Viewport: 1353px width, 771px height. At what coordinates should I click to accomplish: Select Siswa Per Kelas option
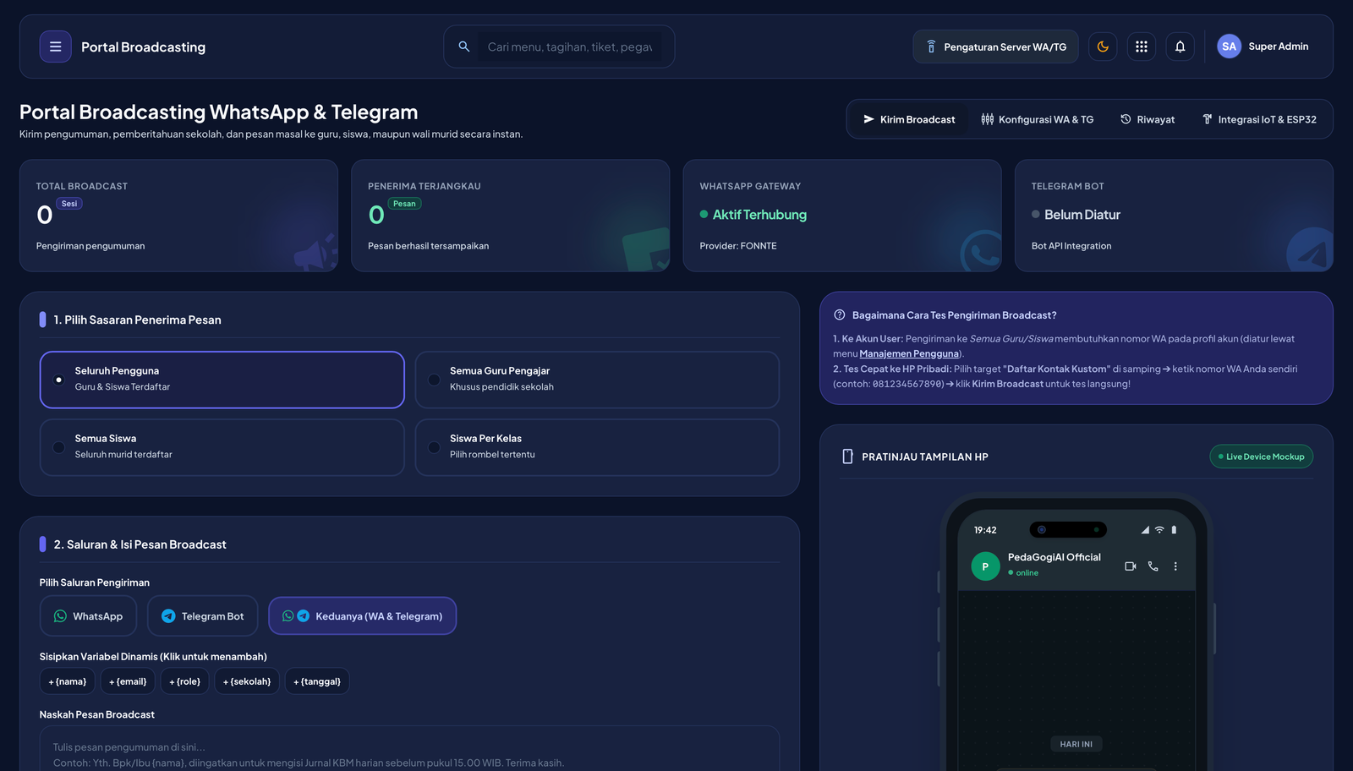(597, 447)
